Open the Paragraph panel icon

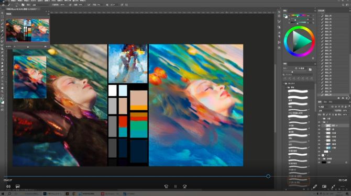click(x=279, y=37)
